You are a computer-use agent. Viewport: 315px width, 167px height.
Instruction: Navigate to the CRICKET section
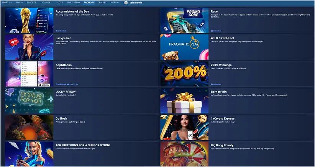pos(102,3)
